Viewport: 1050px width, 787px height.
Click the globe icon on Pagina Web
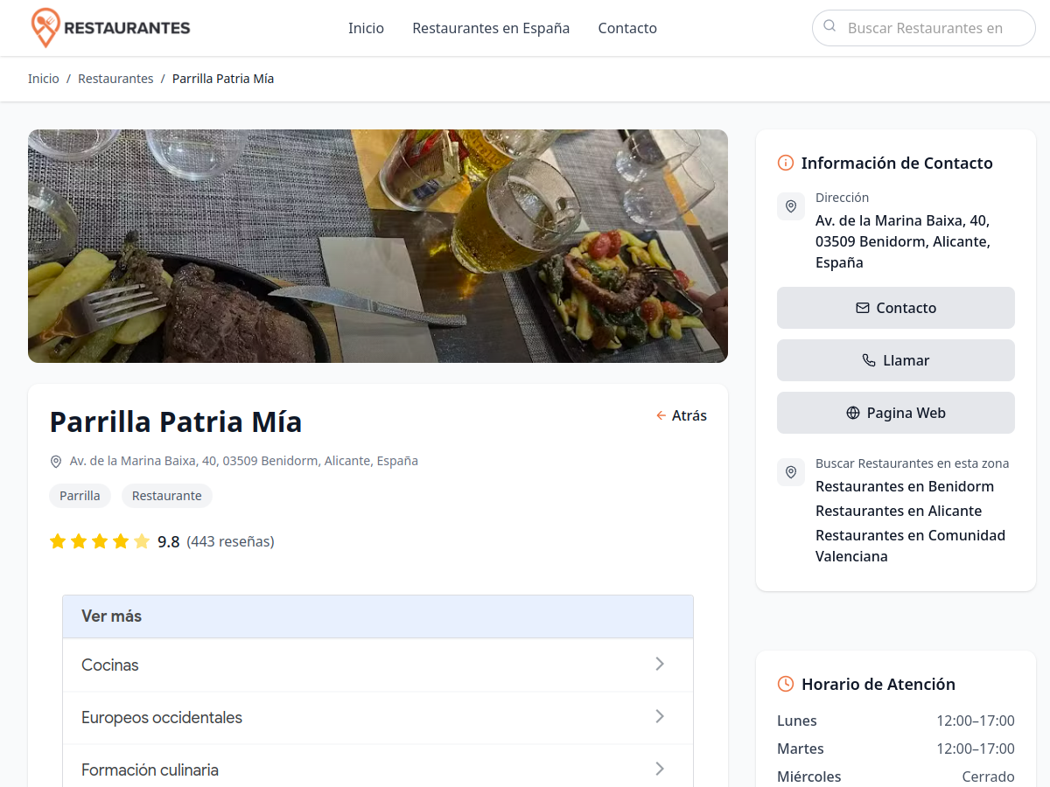click(x=853, y=413)
